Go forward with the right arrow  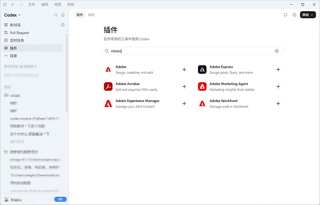21,5
